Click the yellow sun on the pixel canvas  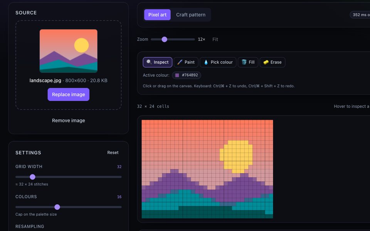(236, 157)
